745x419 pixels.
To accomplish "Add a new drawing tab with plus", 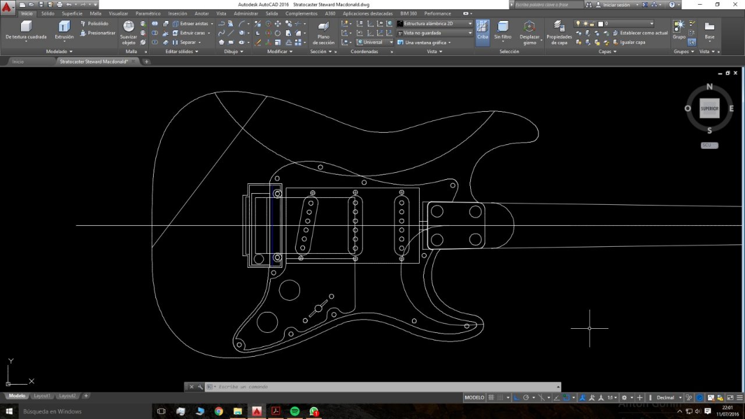I will (147, 61).
